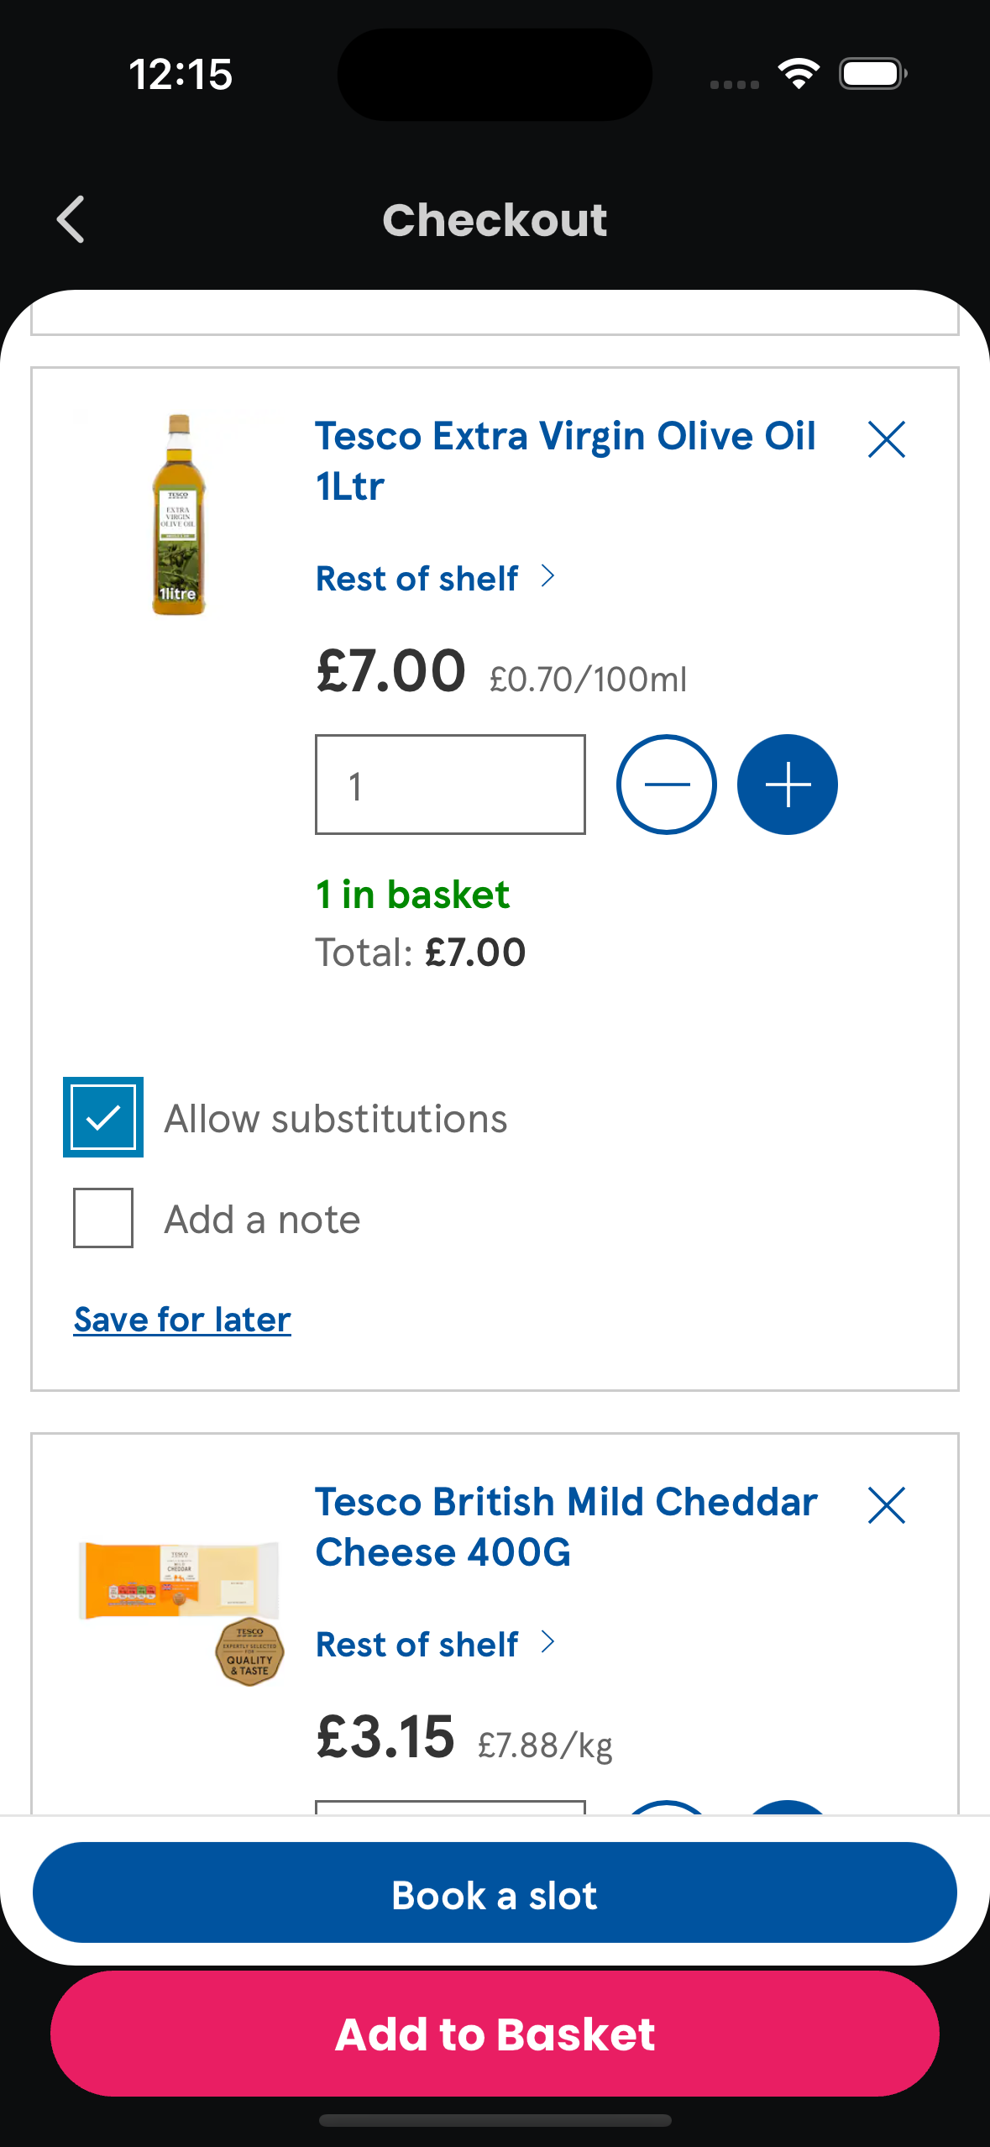Image resolution: width=990 pixels, height=2147 pixels.
Task: Remove Olive Oil item with X icon
Action: [886, 439]
